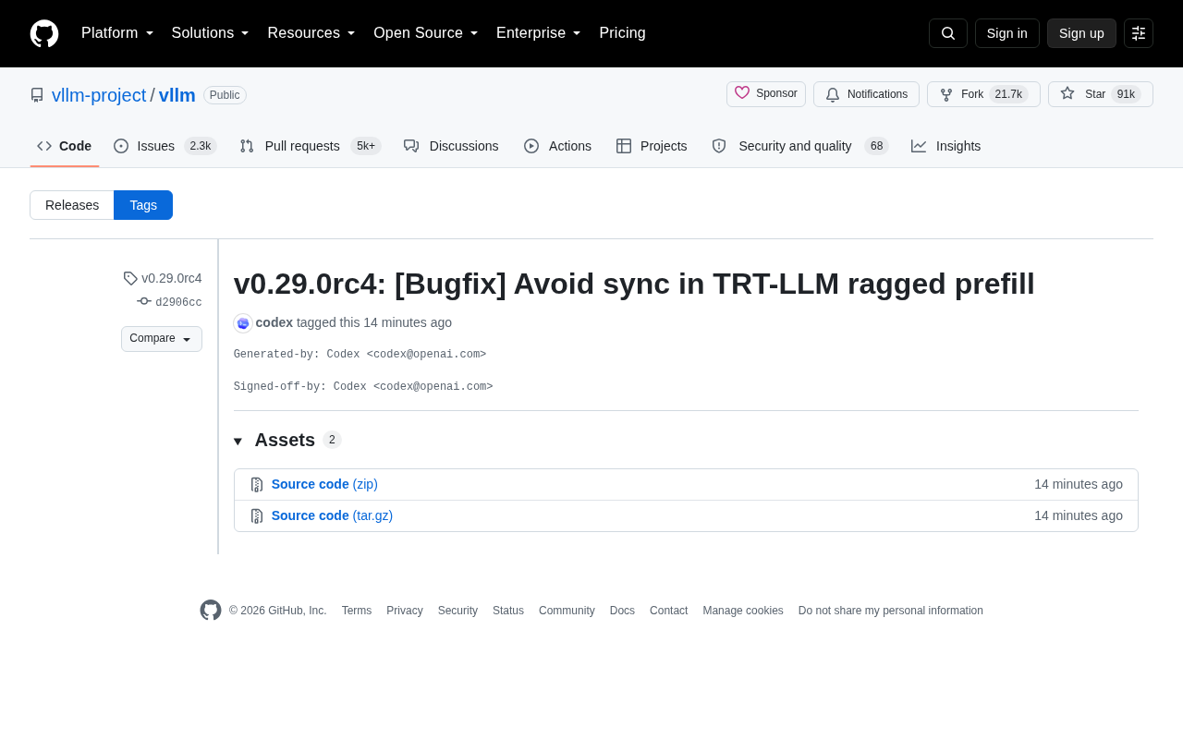Viewport: 1183px width, 739px height.
Task: Select the Tags view button
Action: [143, 205]
